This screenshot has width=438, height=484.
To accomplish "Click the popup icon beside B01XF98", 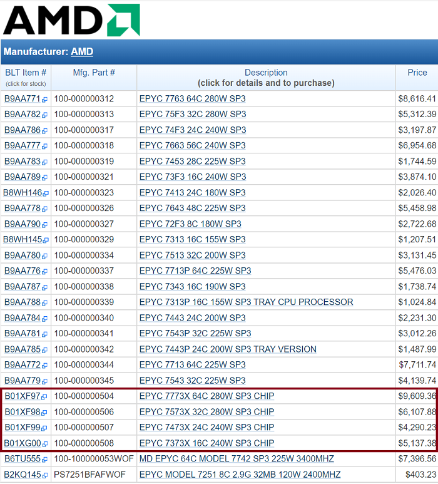I will 44,413.
